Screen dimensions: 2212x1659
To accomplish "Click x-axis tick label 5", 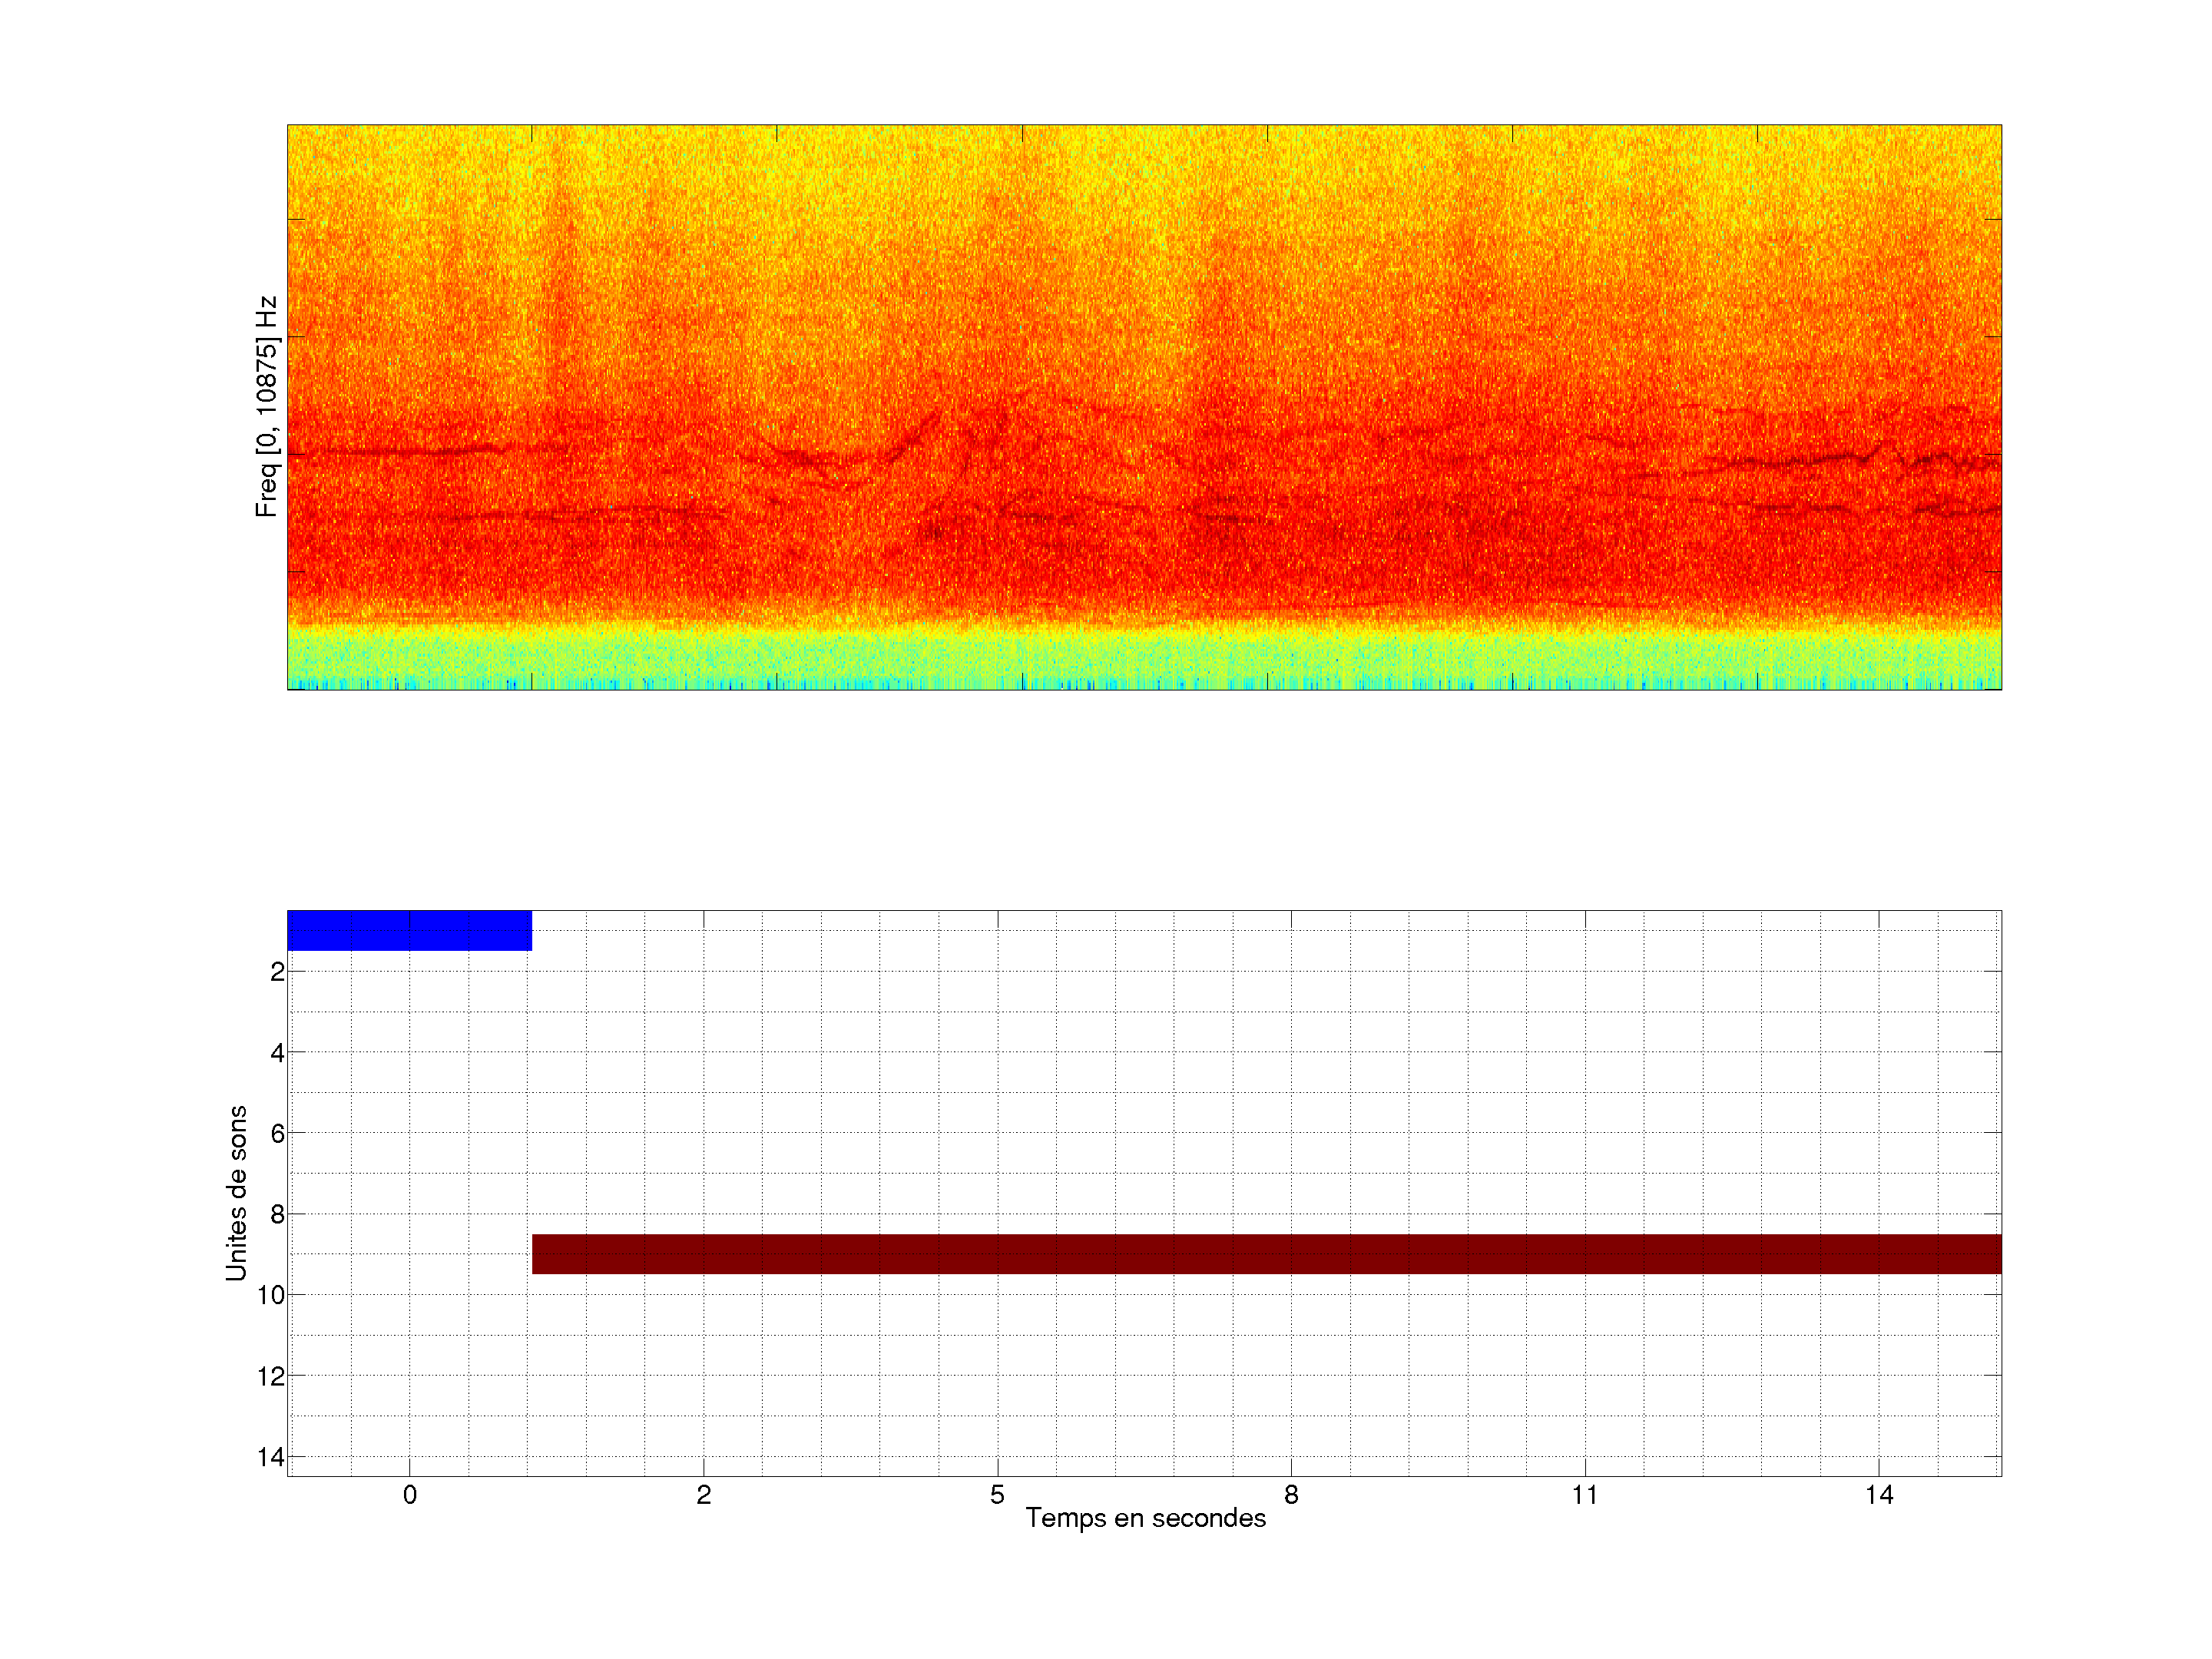I will point(997,1495).
